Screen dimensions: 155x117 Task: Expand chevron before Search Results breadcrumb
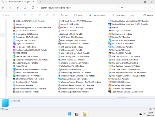(38, 8)
